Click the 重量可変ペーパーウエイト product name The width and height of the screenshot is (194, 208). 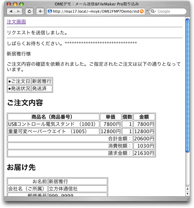pyautogui.click(x=48, y=131)
